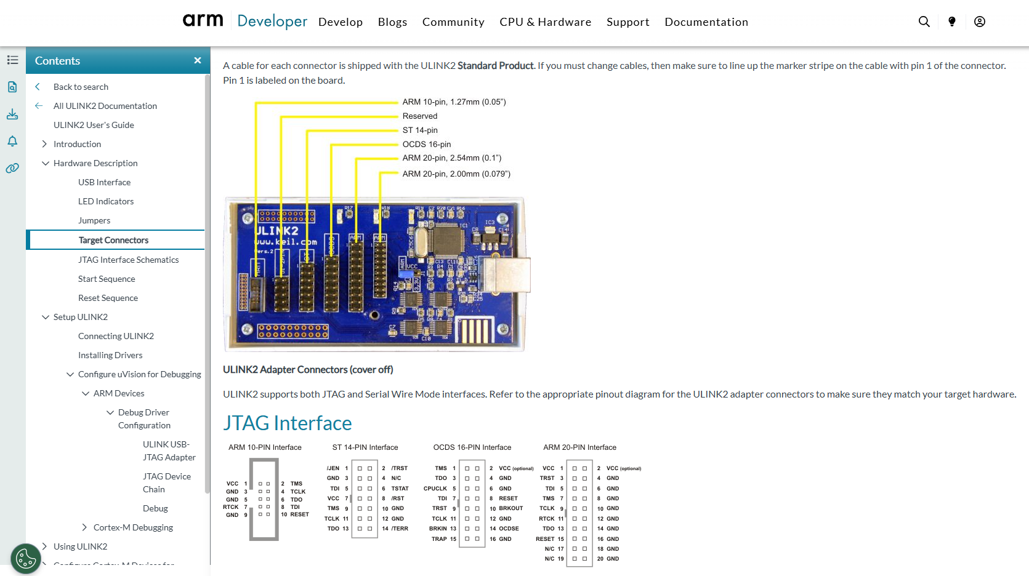The height and width of the screenshot is (576, 1029).
Task: Click the notification bell icon
Action: pos(12,142)
